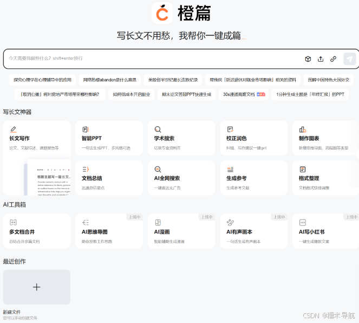The width and height of the screenshot is (359, 323).
Task: Open the AI有声画本 card title
Action: pyautogui.click(x=239, y=232)
